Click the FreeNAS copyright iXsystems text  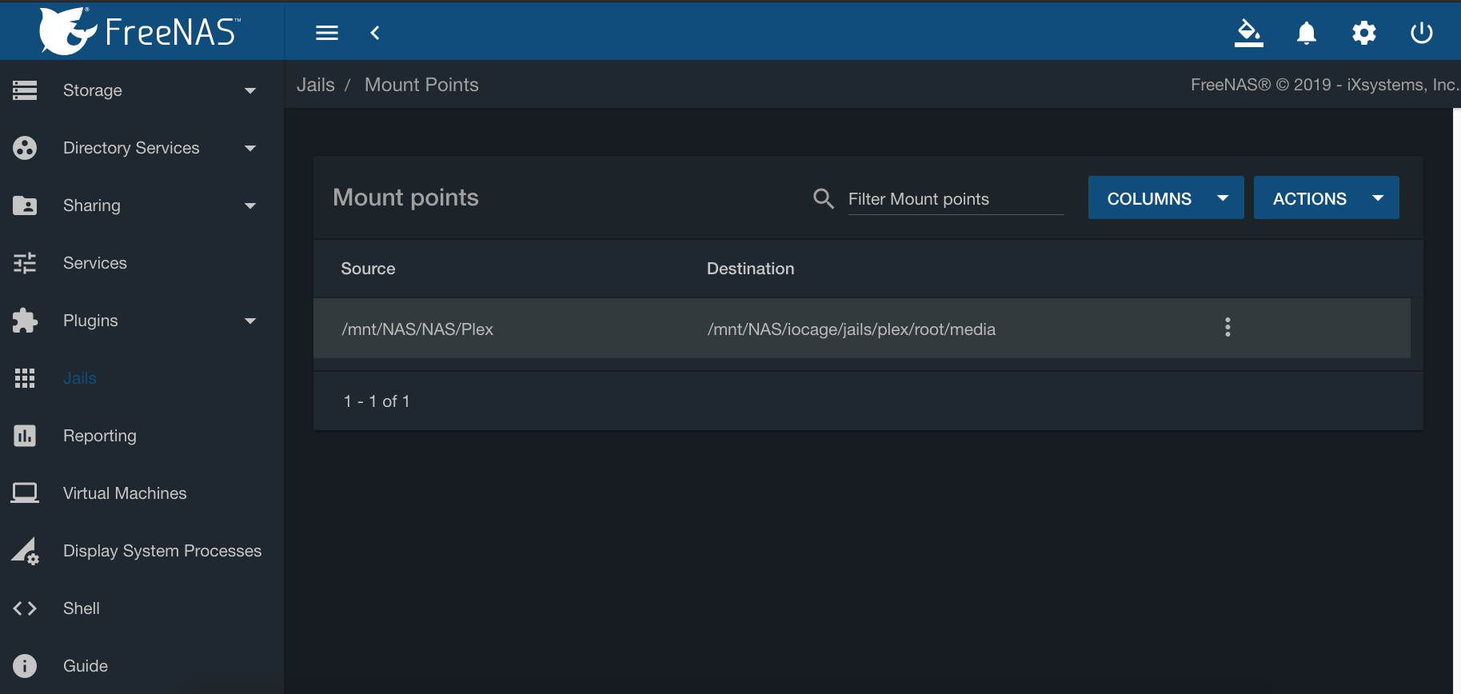click(x=1325, y=85)
